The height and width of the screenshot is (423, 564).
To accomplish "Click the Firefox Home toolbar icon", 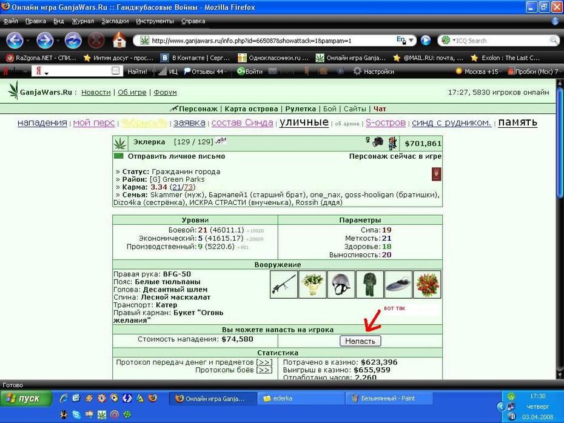I will click(119, 40).
